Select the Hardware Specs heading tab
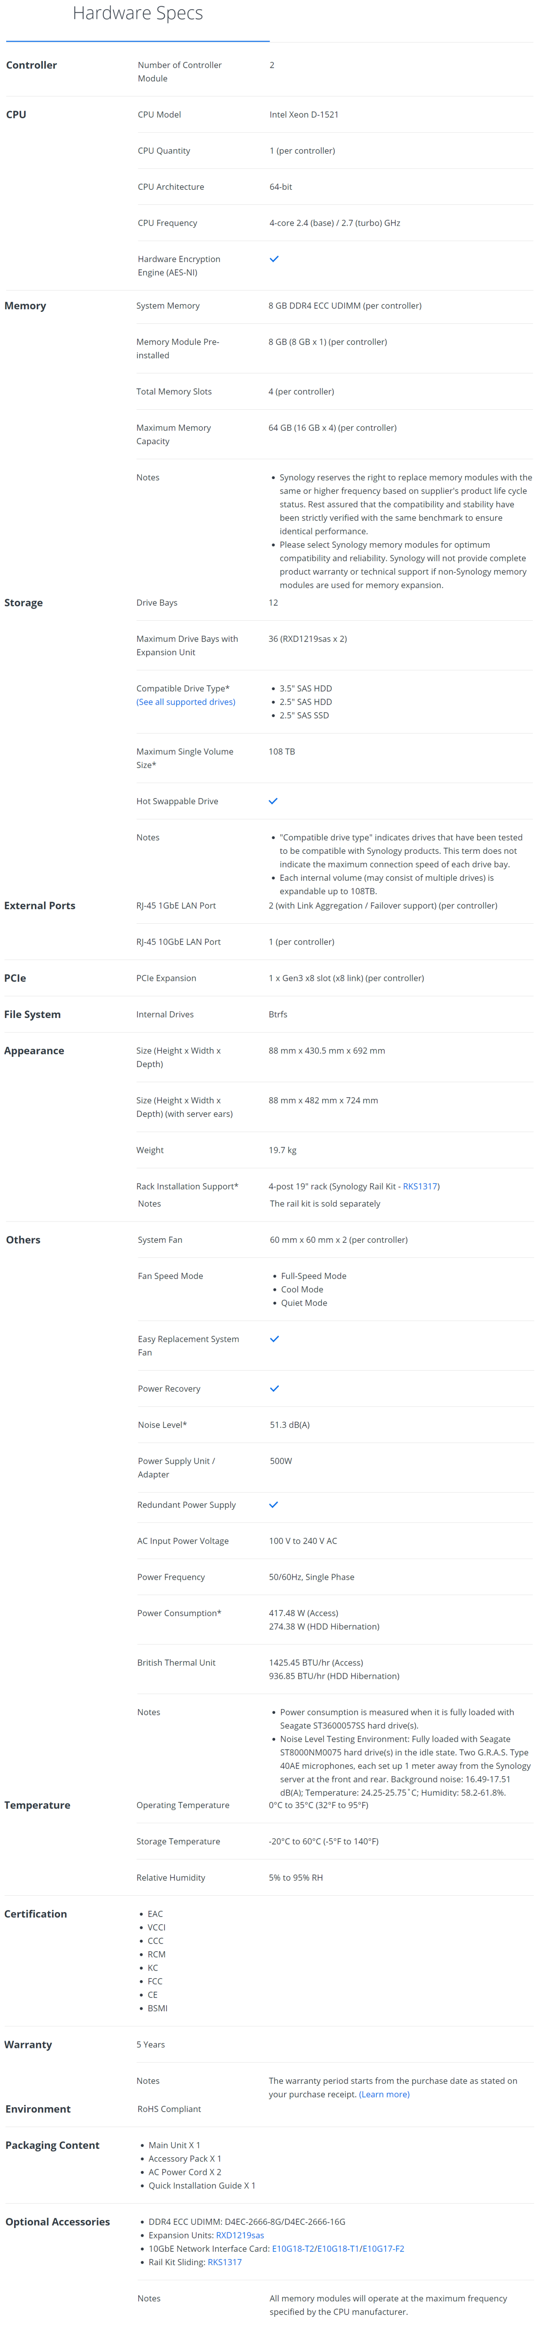539x2343 pixels. click(137, 14)
